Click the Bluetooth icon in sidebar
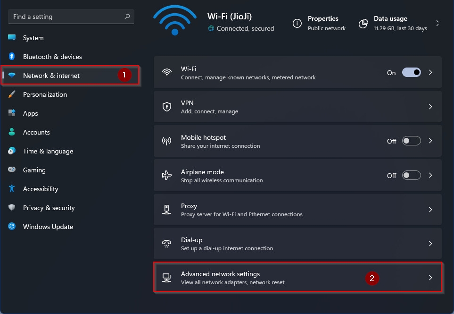 [12, 56]
